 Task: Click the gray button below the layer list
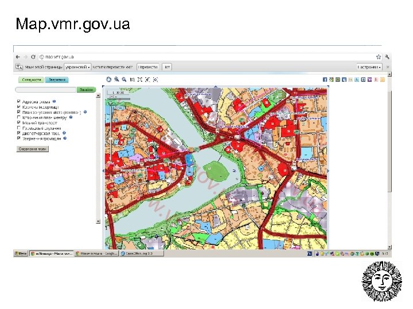32,149
